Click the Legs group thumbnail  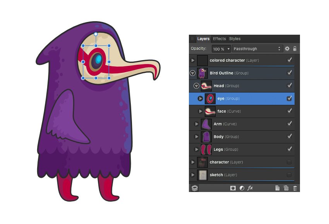tap(206, 150)
